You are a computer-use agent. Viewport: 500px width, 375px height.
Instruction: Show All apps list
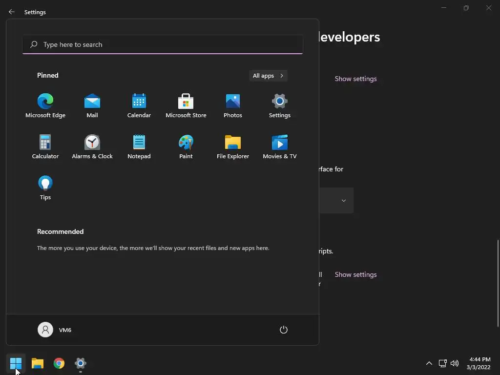[268, 76]
